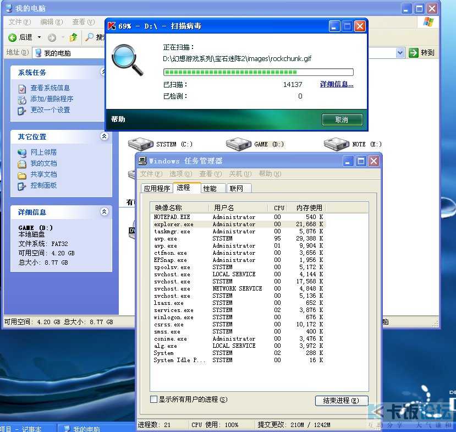Open Shut Down menu in Task Manager
The width and height of the screenshot is (456, 432).
[x=240, y=174]
